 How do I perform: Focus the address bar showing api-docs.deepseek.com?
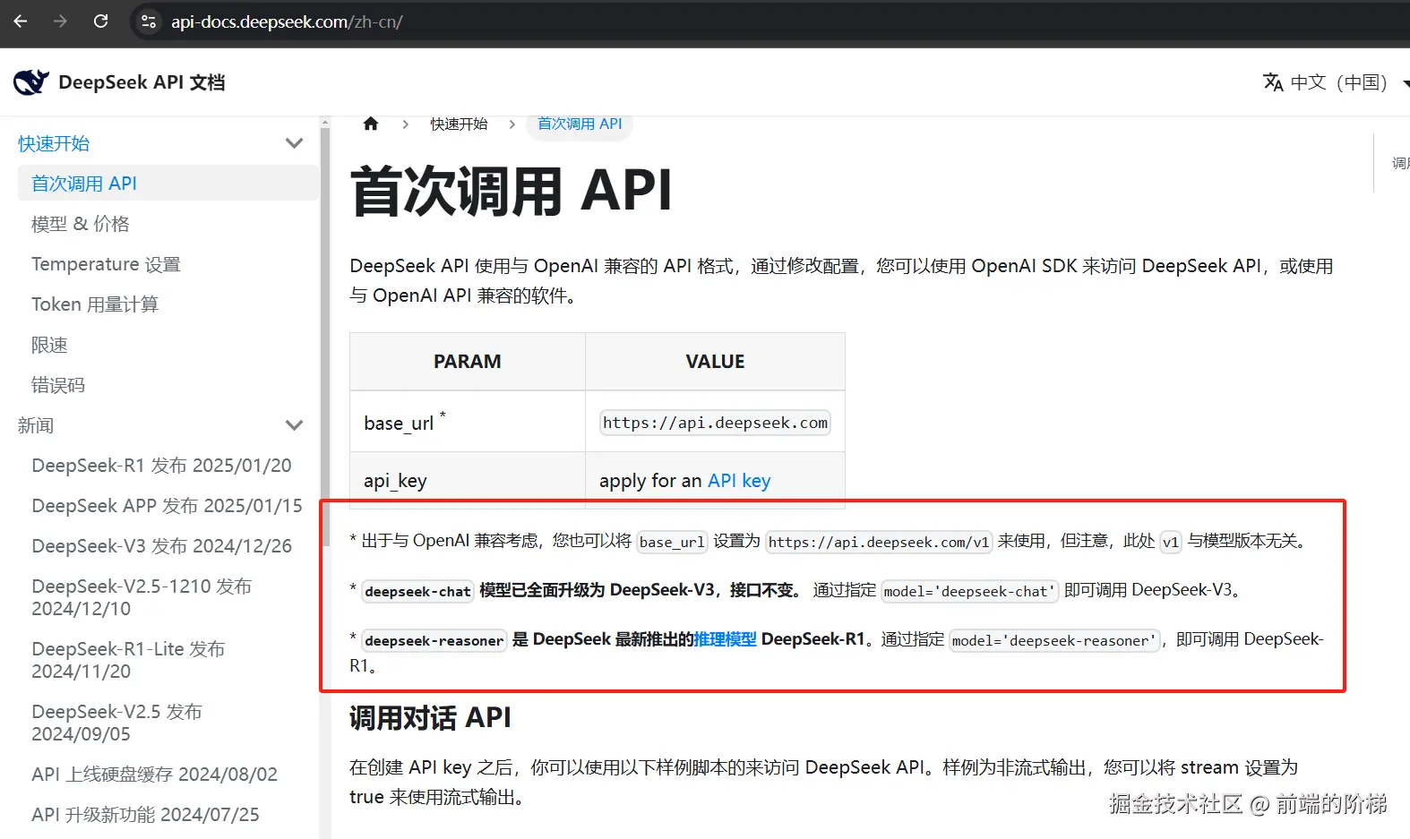click(287, 21)
